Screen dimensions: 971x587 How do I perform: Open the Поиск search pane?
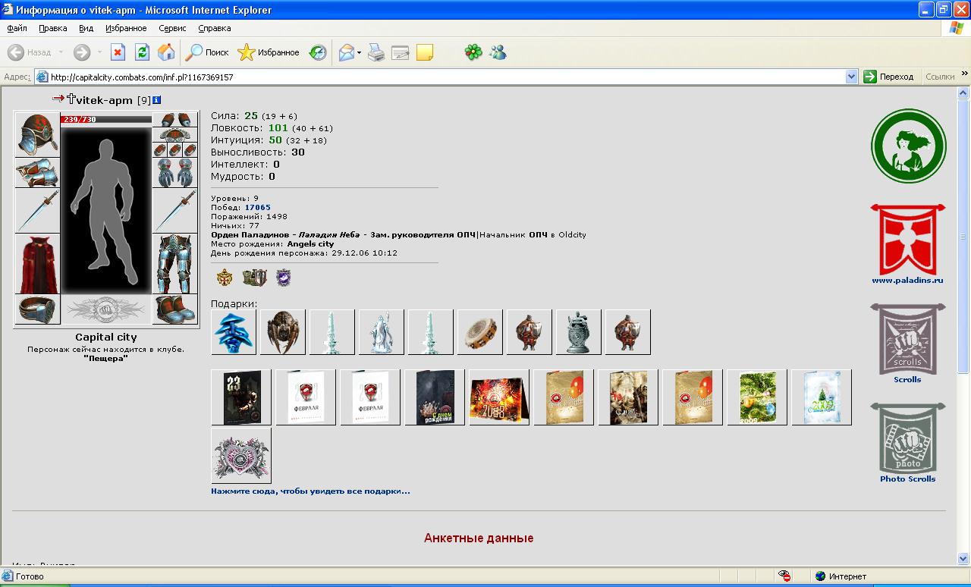[x=207, y=52]
